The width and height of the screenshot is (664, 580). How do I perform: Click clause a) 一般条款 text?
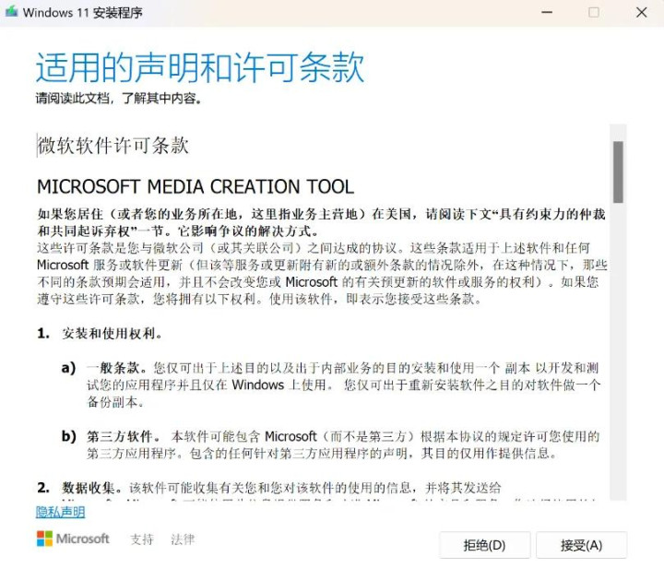point(331,385)
